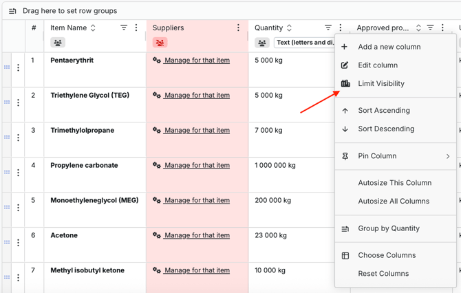This screenshot has width=461, height=293.
Task: Select the Acetone item name cell
Action: point(95,245)
